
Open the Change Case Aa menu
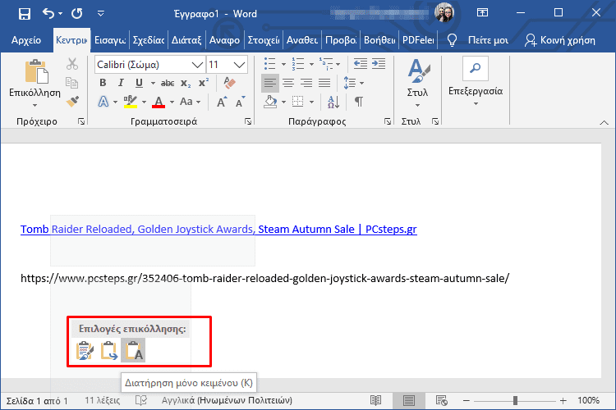pos(191,102)
